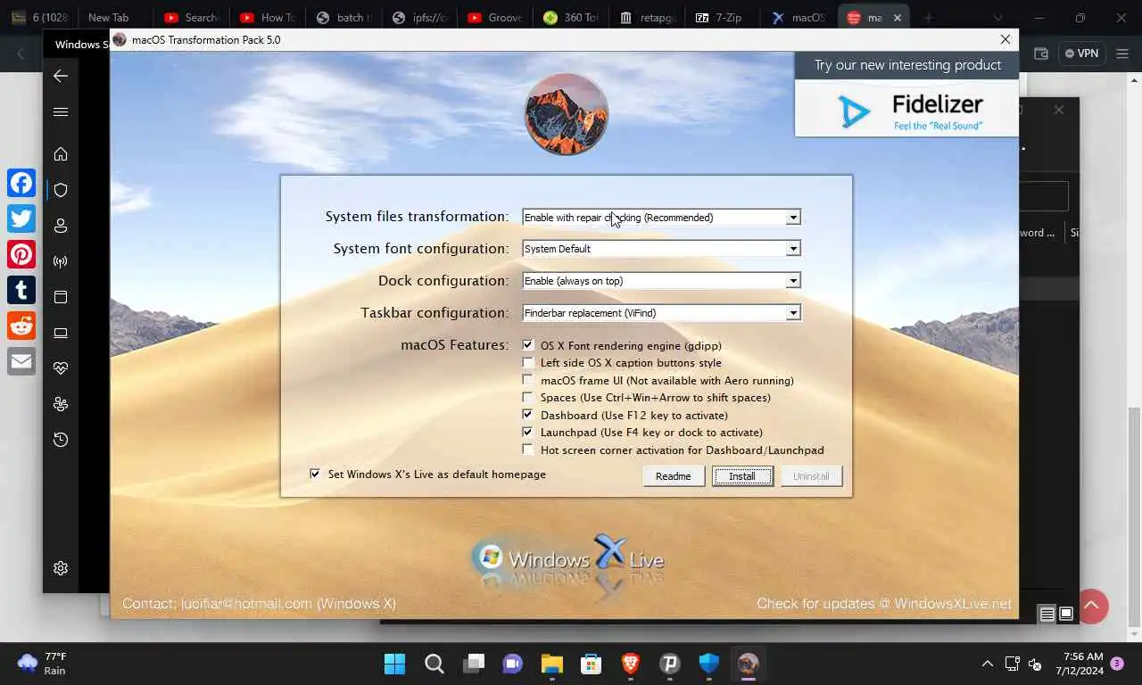Enable Hot screen corner activation checkbox
Image resolution: width=1142 pixels, height=685 pixels.
[528, 450]
